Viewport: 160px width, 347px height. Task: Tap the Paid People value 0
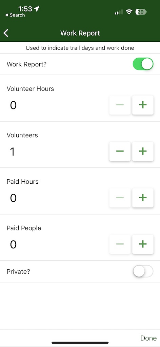[x=13, y=245]
